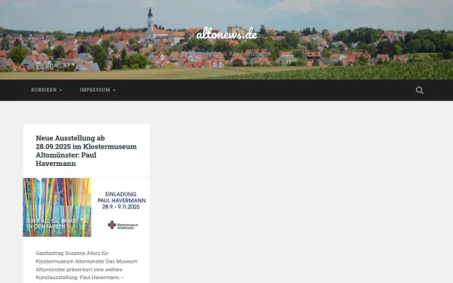Expand the Rubriken dropdown arrow
Screen dimensions: 453x283
(x=60, y=91)
